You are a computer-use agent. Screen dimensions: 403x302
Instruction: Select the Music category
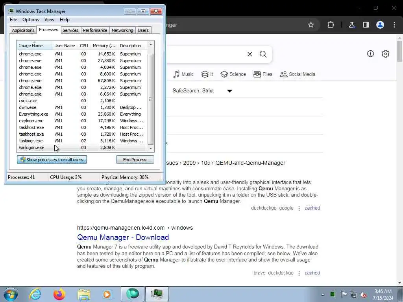[x=183, y=74]
